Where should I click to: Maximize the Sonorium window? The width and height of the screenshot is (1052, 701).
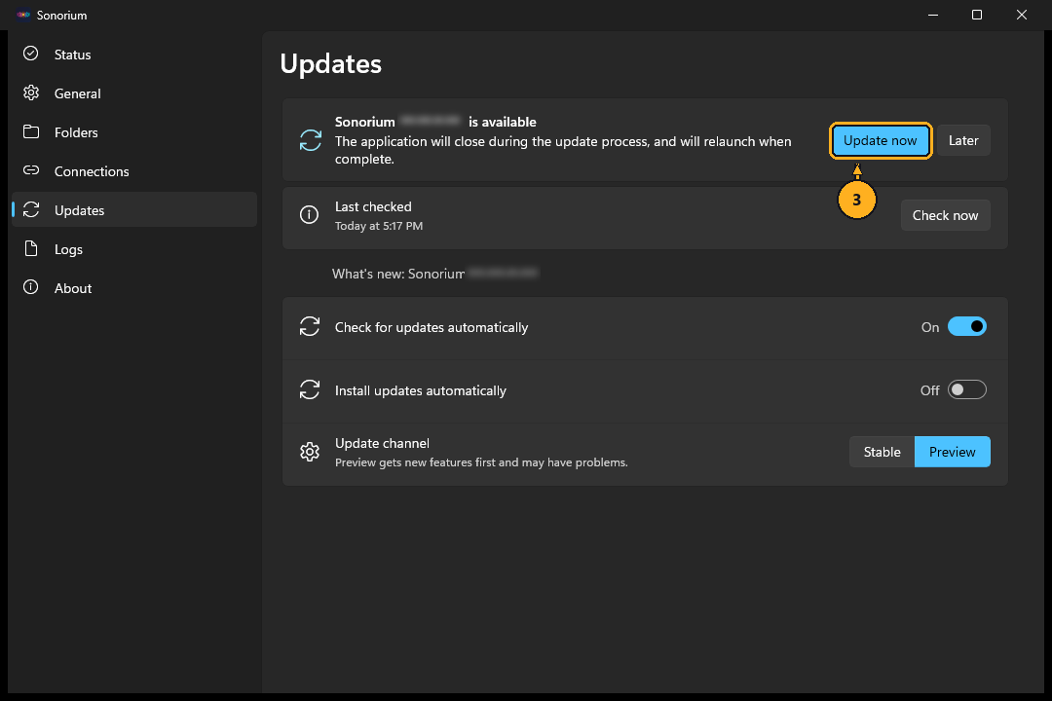tap(977, 15)
